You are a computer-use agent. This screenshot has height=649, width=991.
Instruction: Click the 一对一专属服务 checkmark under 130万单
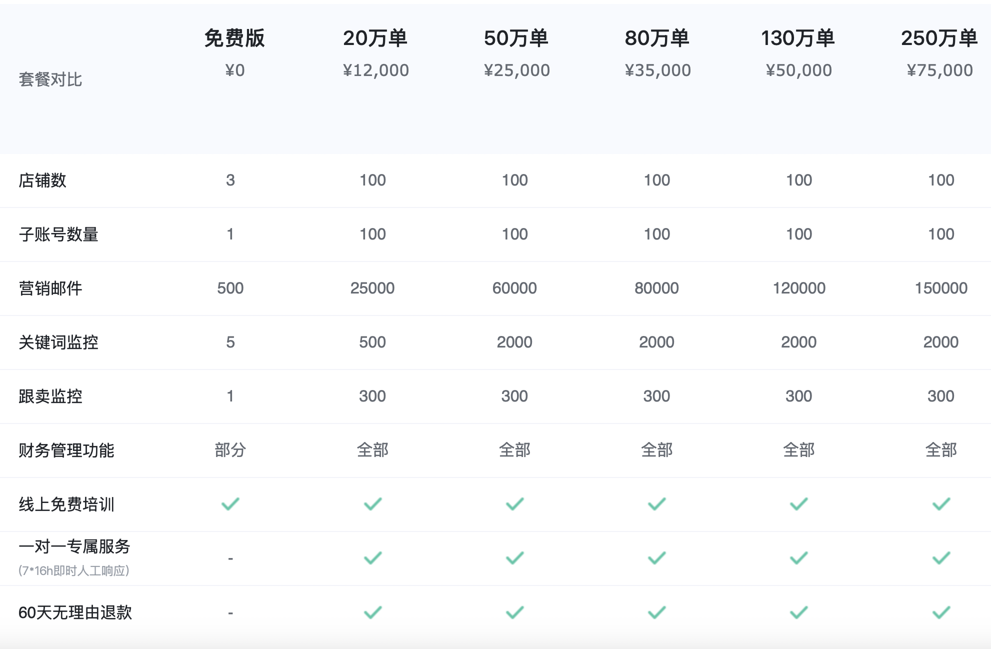[798, 558]
